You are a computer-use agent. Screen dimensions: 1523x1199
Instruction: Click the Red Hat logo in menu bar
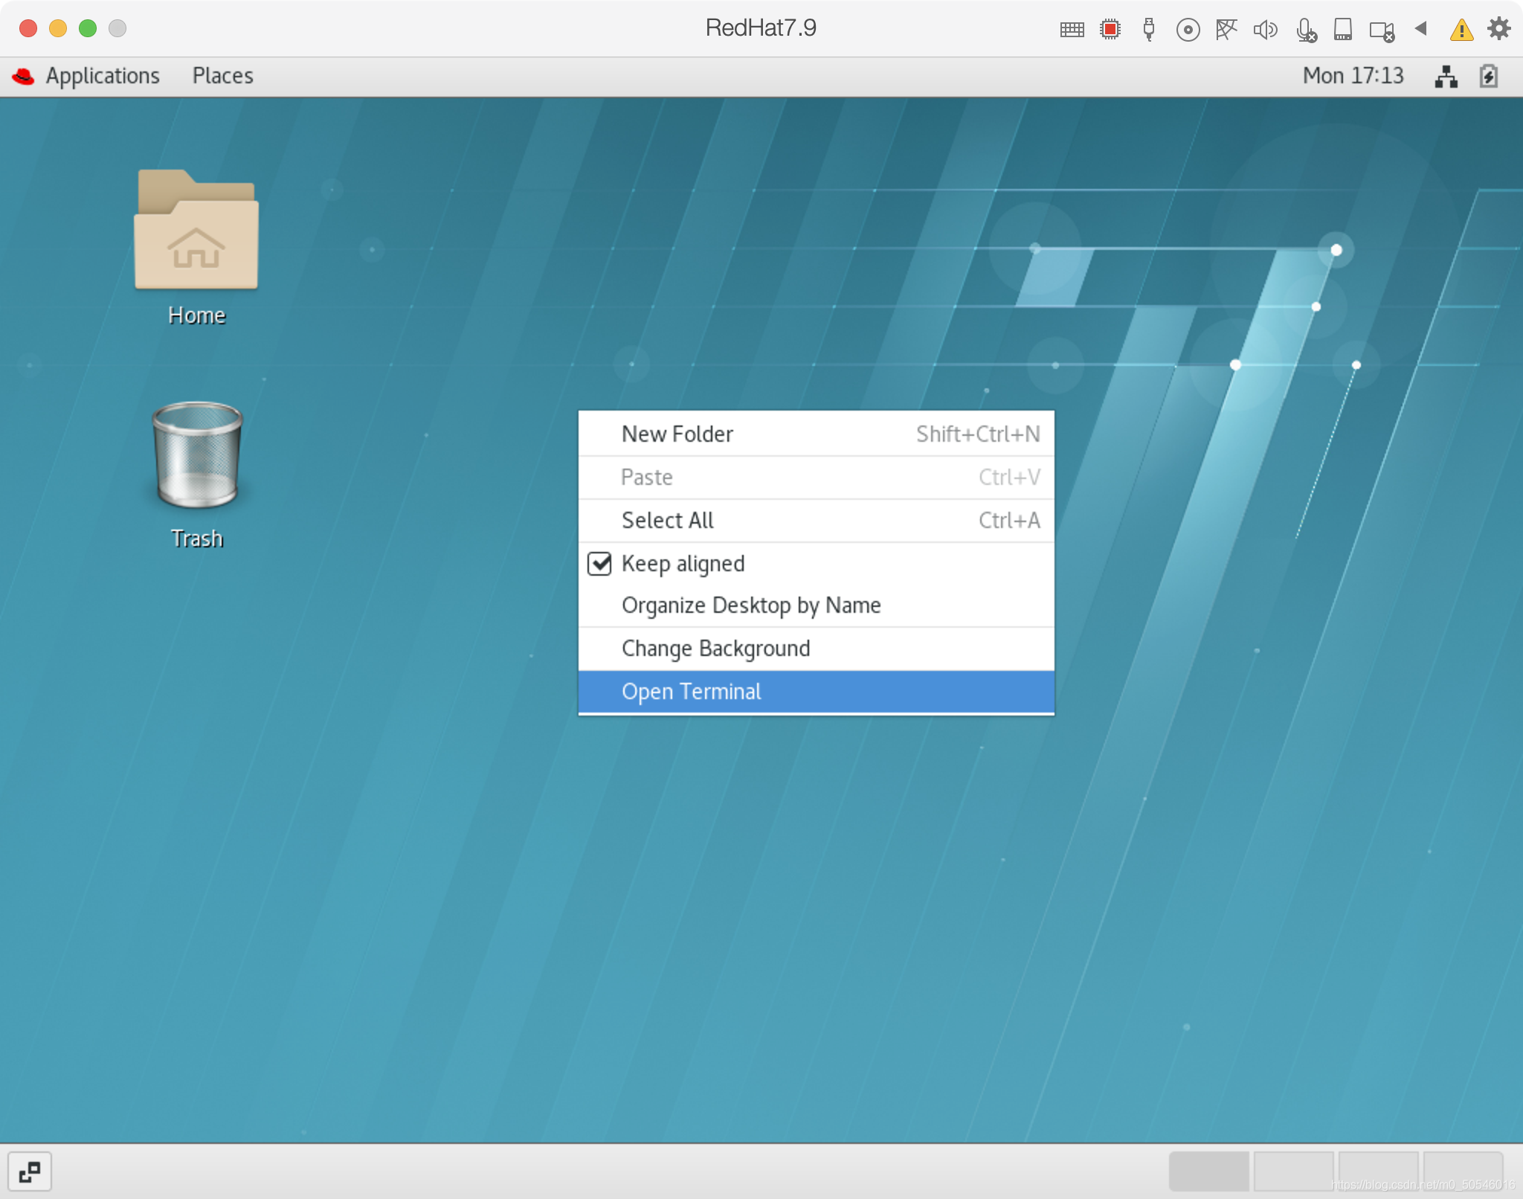pos(25,77)
